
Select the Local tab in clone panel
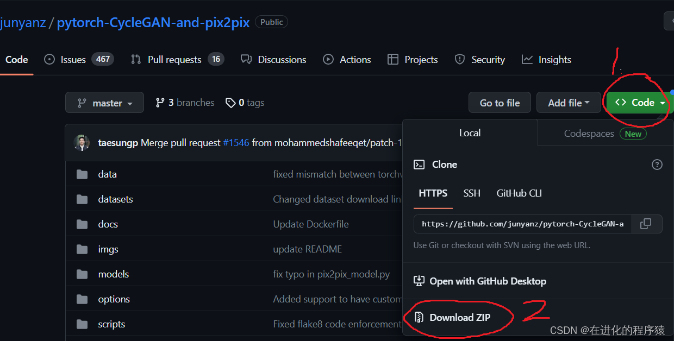coord(470,133)
